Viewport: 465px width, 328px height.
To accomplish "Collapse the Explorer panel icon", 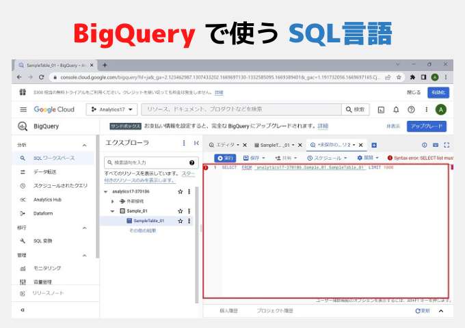I will point(196,143).
